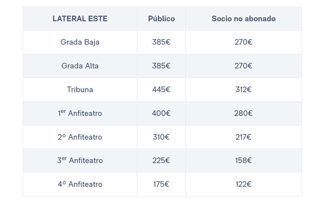Click the Público column header
The image size is (319, 205).
coord(161,19)
